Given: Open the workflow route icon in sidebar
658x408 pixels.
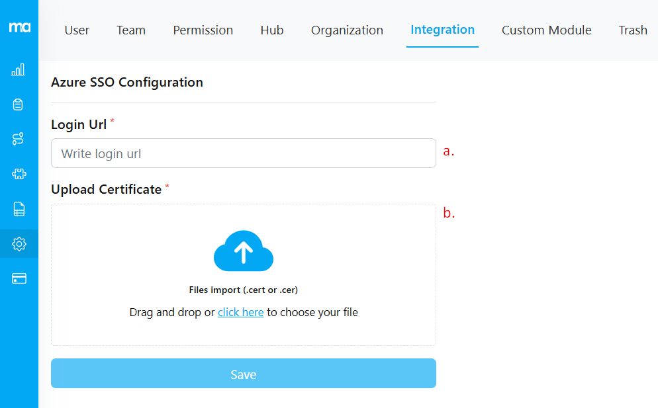Looking at the screenshot, I should [19, 139].
